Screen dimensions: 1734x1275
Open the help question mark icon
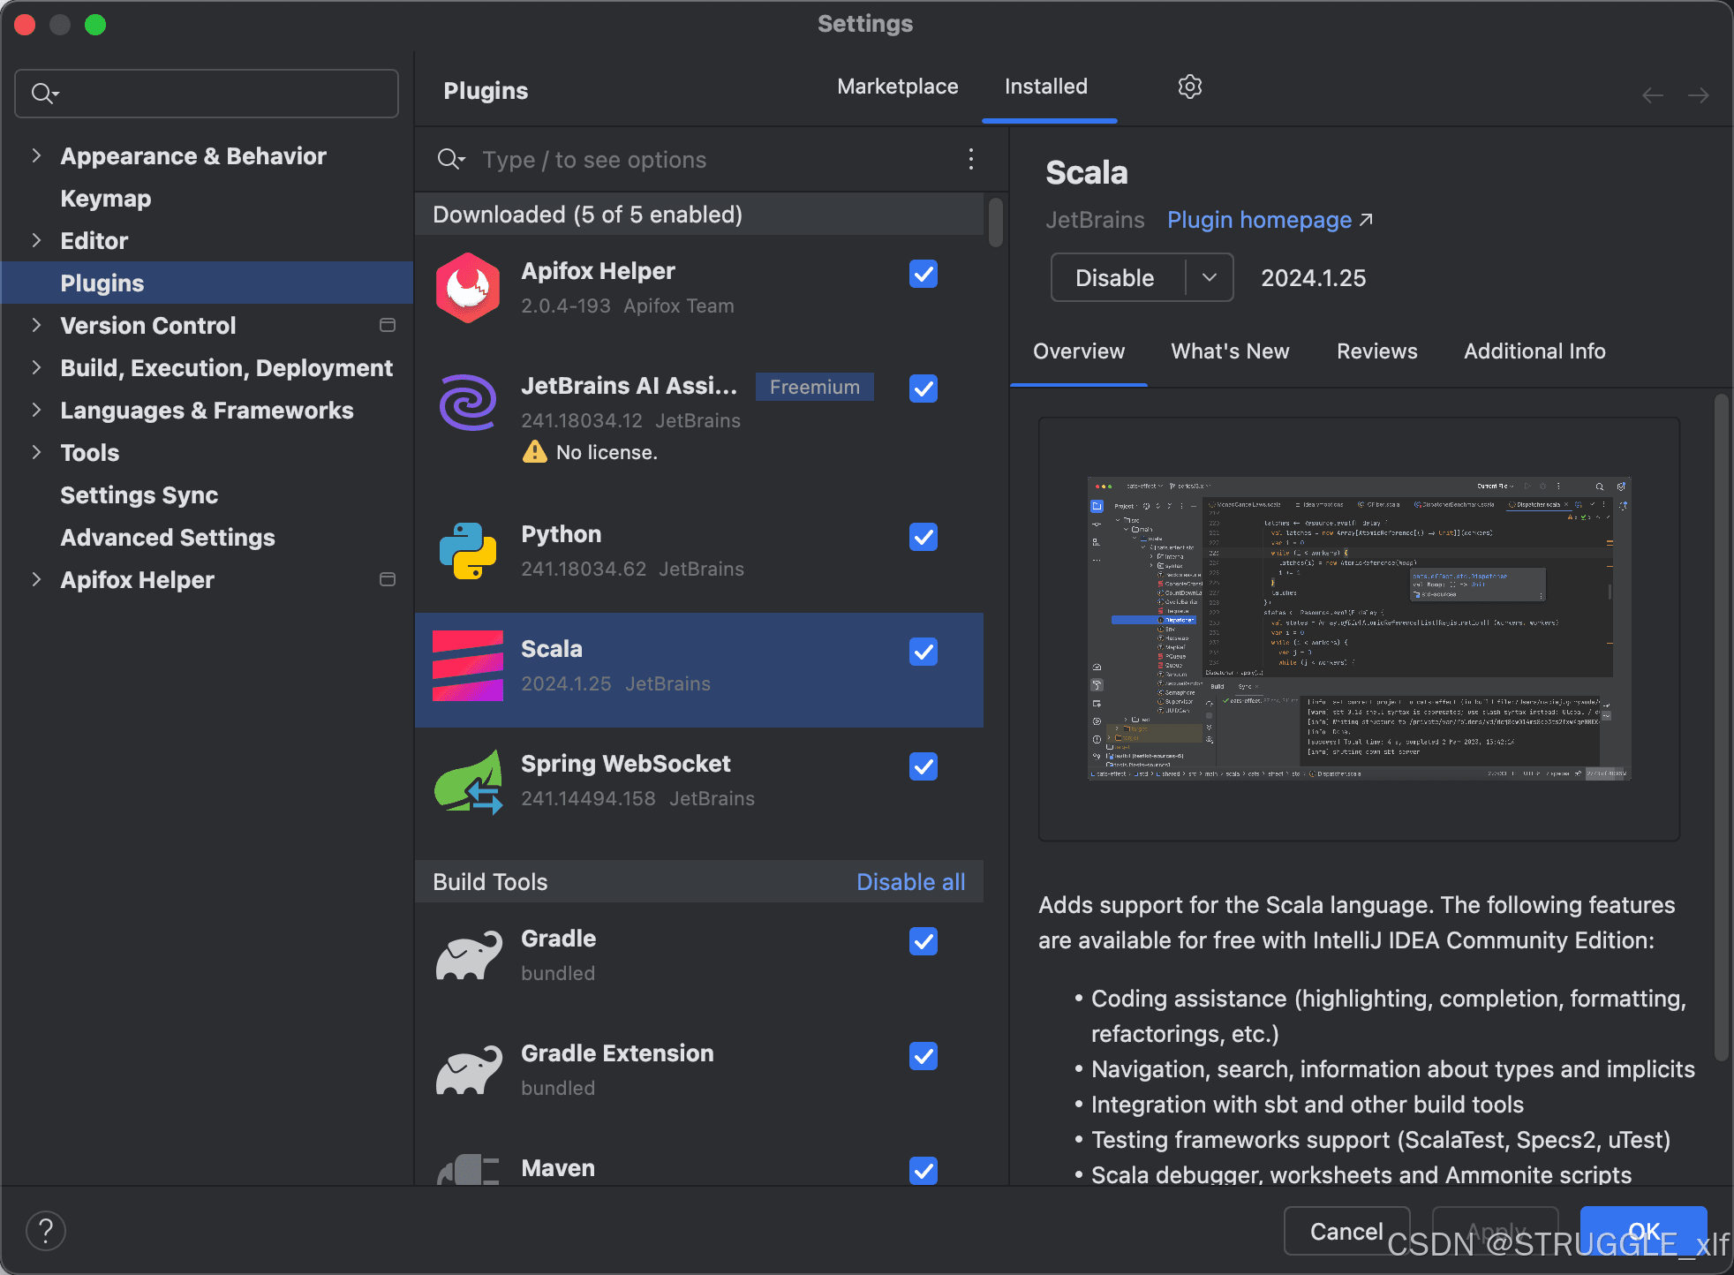(46, 1231)
